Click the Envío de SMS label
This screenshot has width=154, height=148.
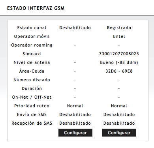32,114
